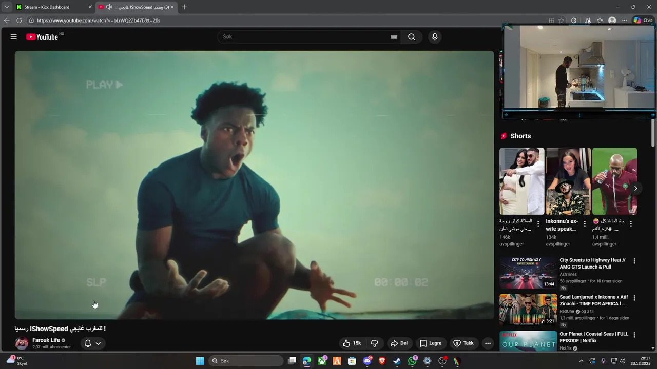Go to the YouTube home logo
Viewport: 657px width, 369px height.
pyautogui.click(x=42, y=37)
